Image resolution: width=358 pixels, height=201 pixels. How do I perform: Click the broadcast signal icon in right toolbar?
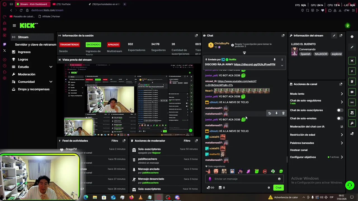coord(352,102)
